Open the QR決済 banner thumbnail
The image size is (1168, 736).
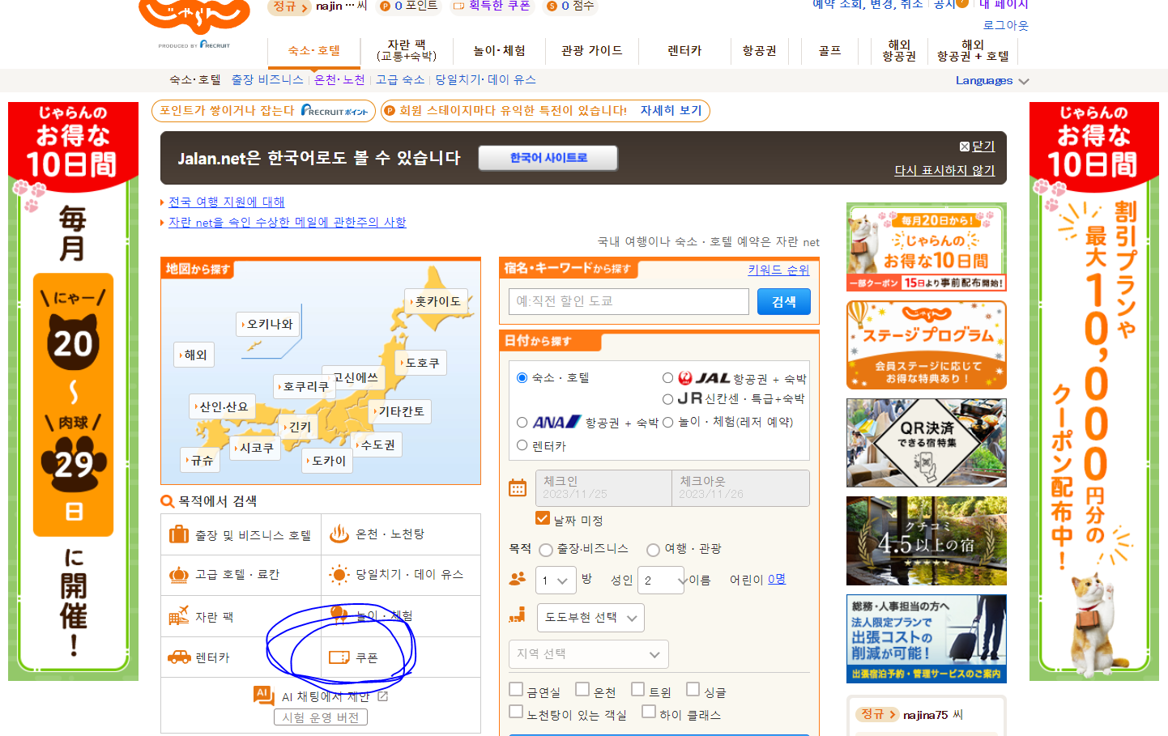pos(927,443)
